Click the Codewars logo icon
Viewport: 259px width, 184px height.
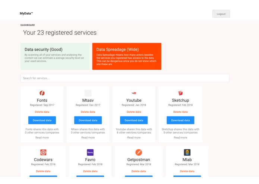tap(43, 152)
